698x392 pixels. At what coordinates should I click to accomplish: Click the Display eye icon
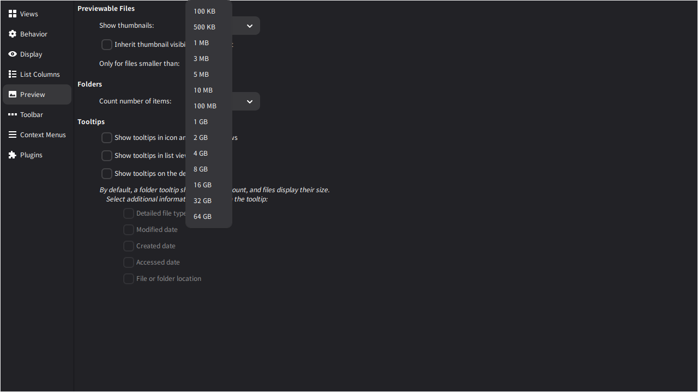point(13,54)
